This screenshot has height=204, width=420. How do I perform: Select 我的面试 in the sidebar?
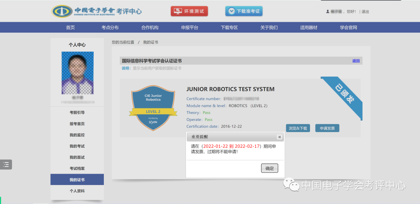coord(77,157)
